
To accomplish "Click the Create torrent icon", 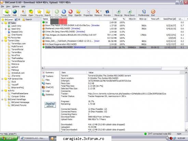I will [23, 13].
